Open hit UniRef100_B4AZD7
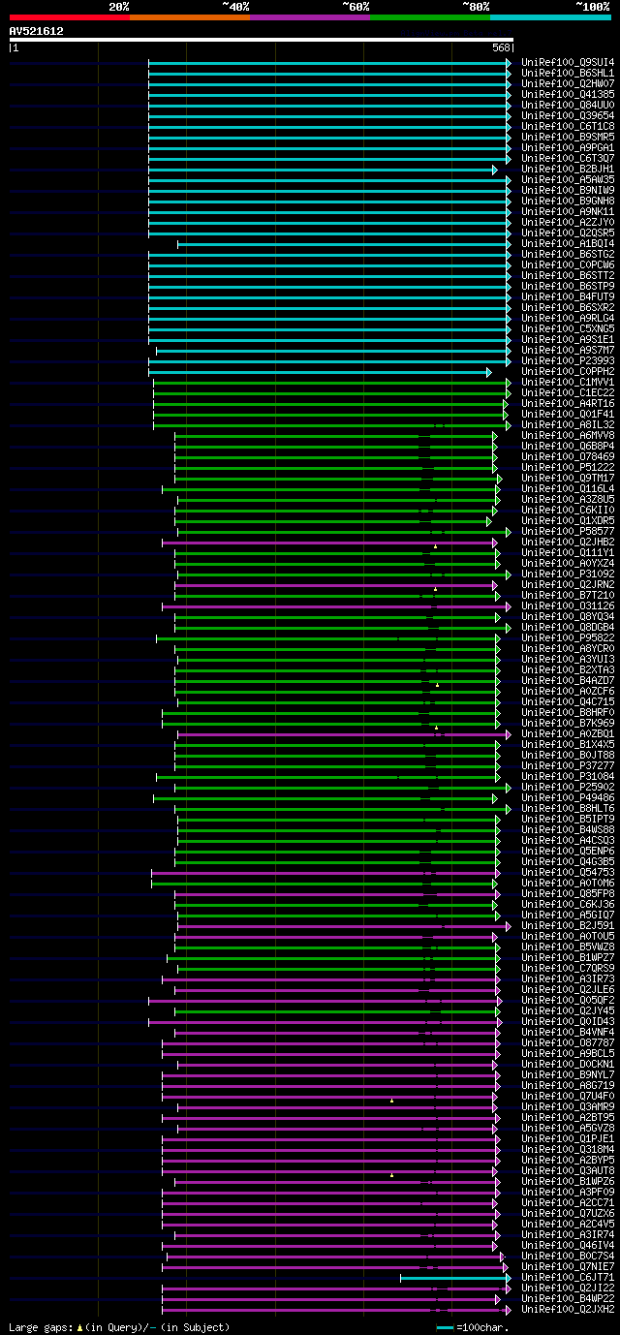Image resolution: width=620 pixels, height=1335 pixels. [568, 680]
